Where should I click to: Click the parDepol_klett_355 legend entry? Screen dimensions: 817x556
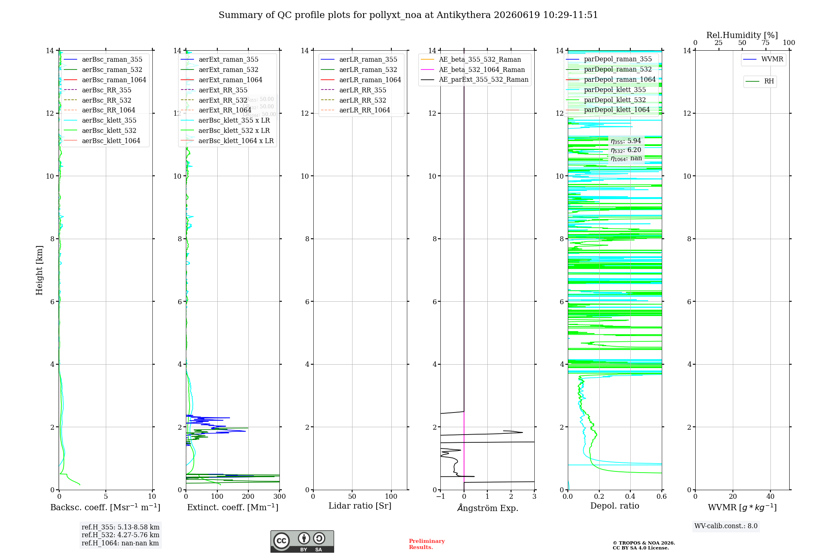tap(606, 90)
